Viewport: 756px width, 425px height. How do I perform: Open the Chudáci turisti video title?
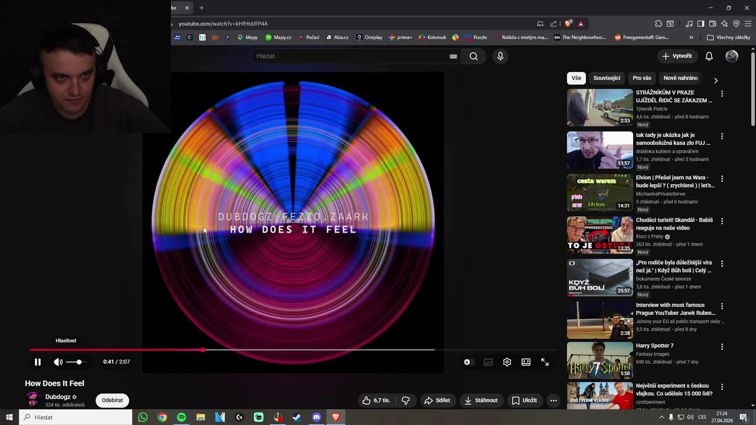click(674, 224)
